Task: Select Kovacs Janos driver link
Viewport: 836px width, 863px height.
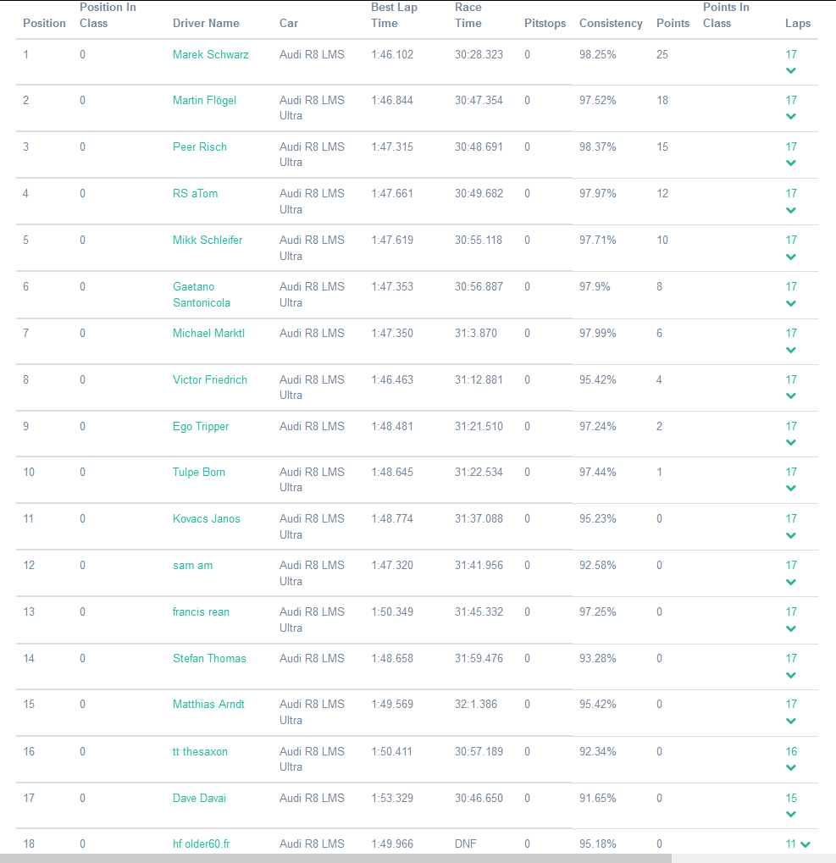Action: [x=207, y=519]
